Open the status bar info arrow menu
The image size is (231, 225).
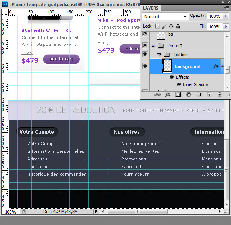coord(96,212)
